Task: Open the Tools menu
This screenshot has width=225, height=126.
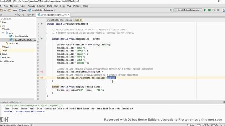Action: tap(63, 6)
